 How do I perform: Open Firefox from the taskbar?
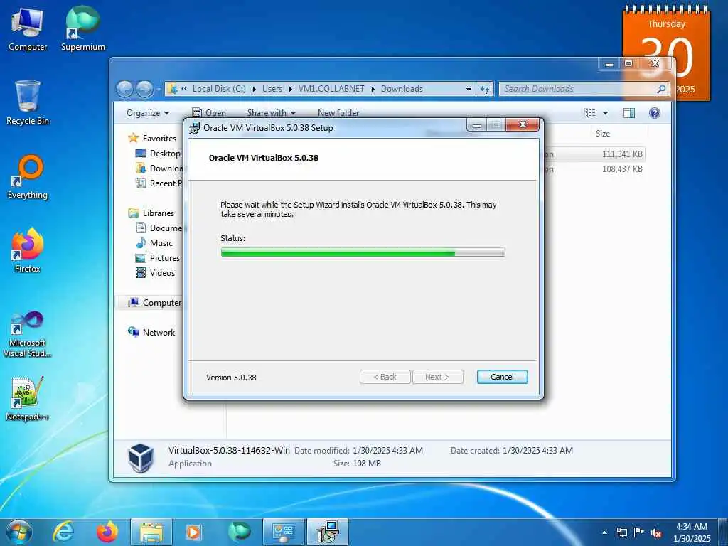pyautogui.click(x=107, y=532)
